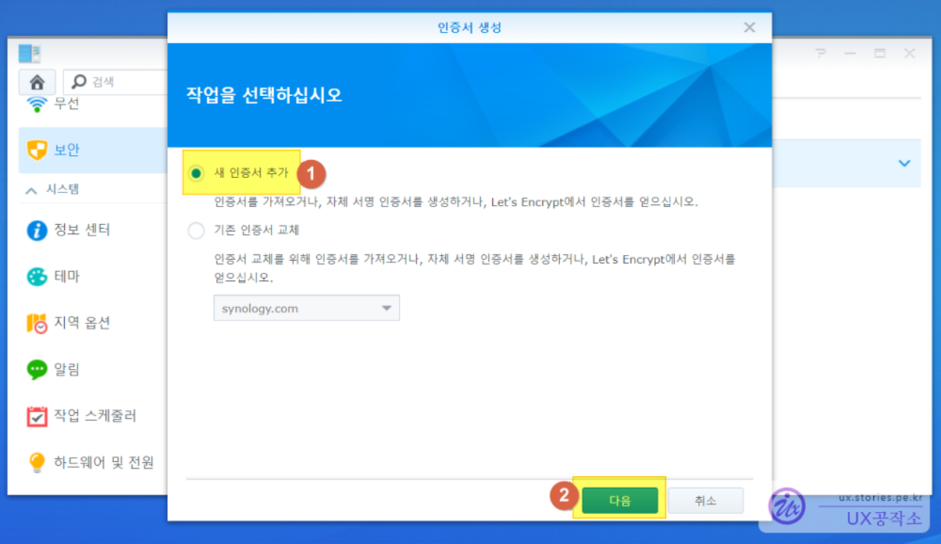Click the Regional Options (지역 옵션) icon
This screenshot has height=544, width=941.
click(x=37, y=323)
